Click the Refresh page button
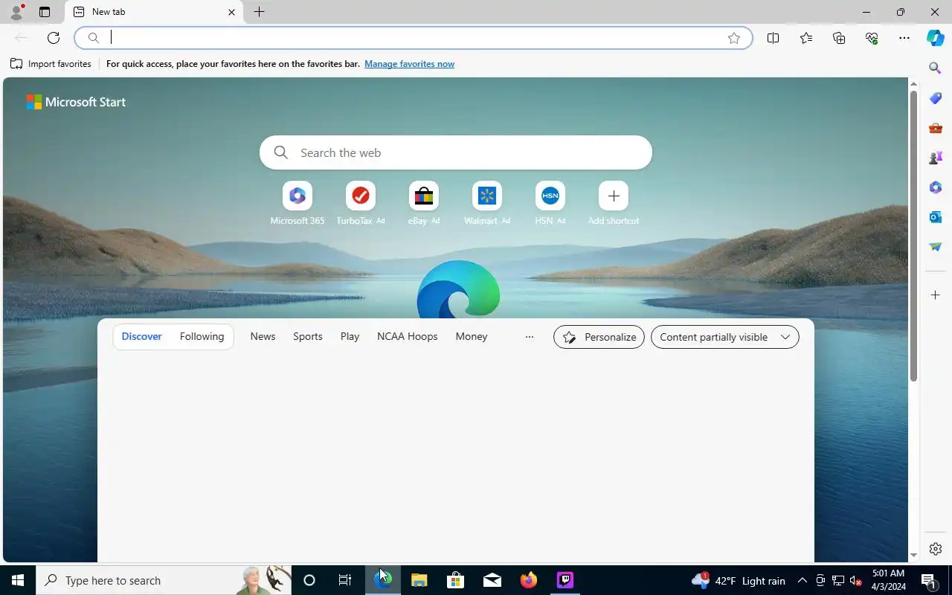952x595 pixels. click(x=54, y=38)
